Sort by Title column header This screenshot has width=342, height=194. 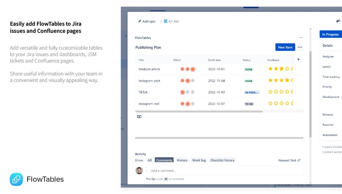point(141,60)
